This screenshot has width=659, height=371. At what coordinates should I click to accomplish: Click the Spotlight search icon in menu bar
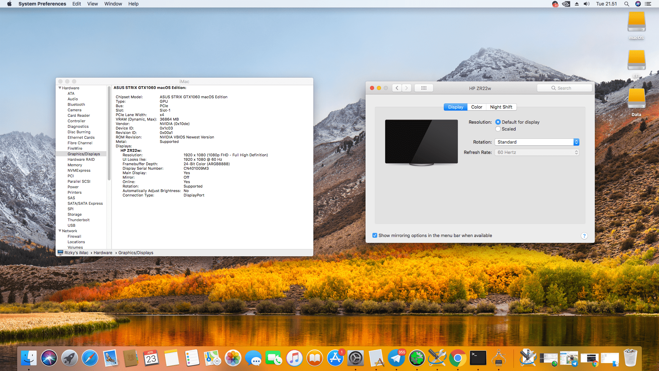click(626, 4)
